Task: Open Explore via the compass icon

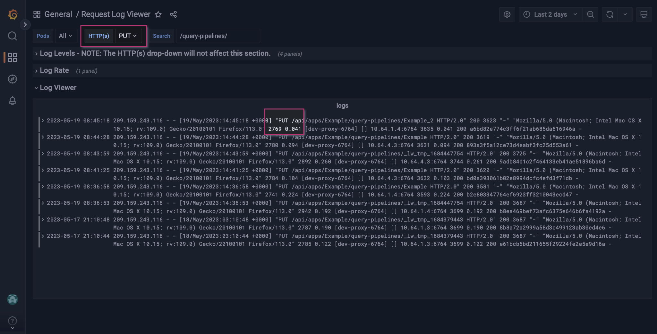Action: tap(13, 79)
